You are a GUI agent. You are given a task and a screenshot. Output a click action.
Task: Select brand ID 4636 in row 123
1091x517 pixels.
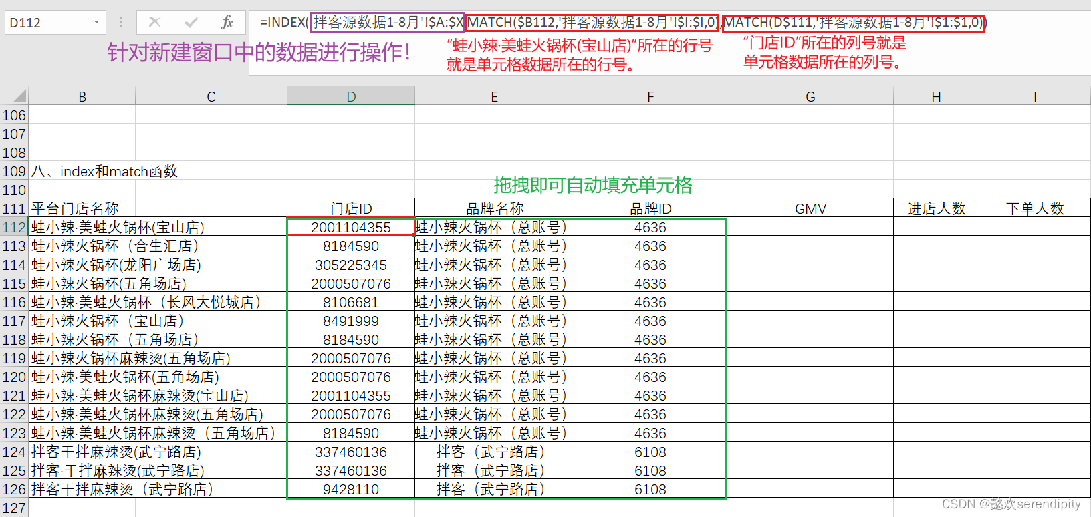650,433
